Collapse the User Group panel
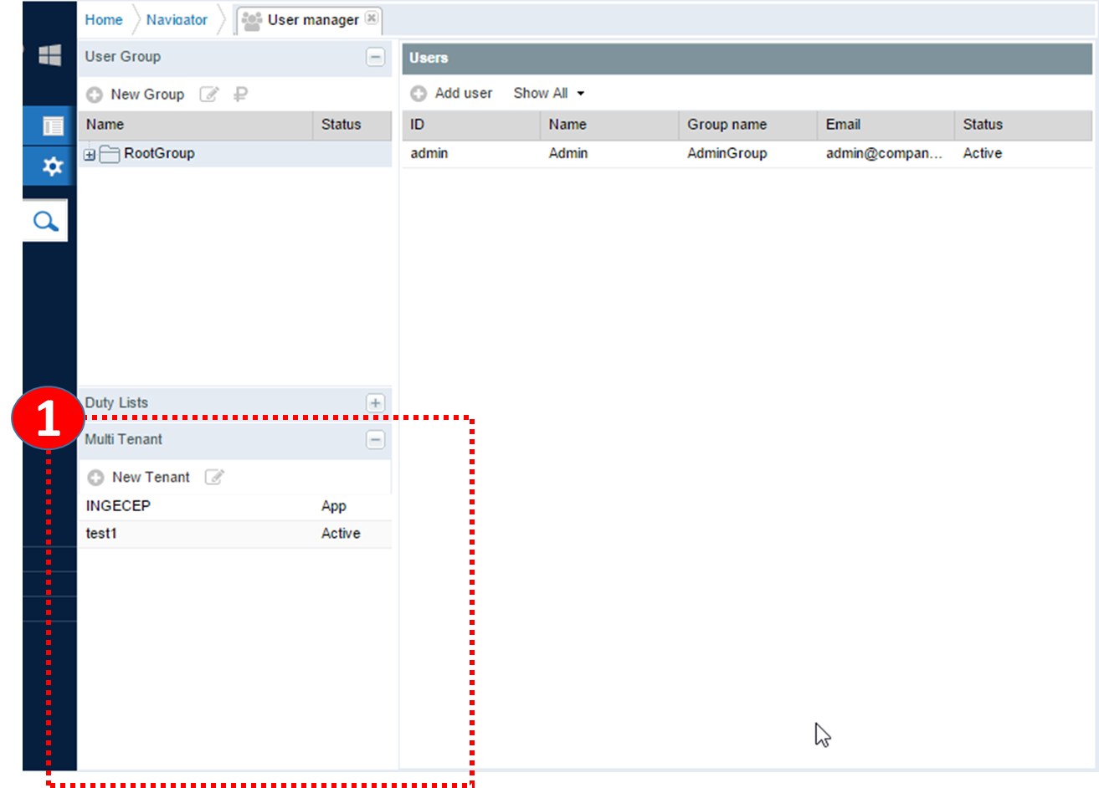This screenshot has width=1099, height=788. pos(375,57)
